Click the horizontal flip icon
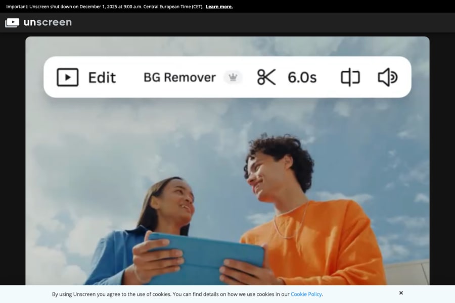This screenshot has height=303, width=455. click(x=349, y=77)
